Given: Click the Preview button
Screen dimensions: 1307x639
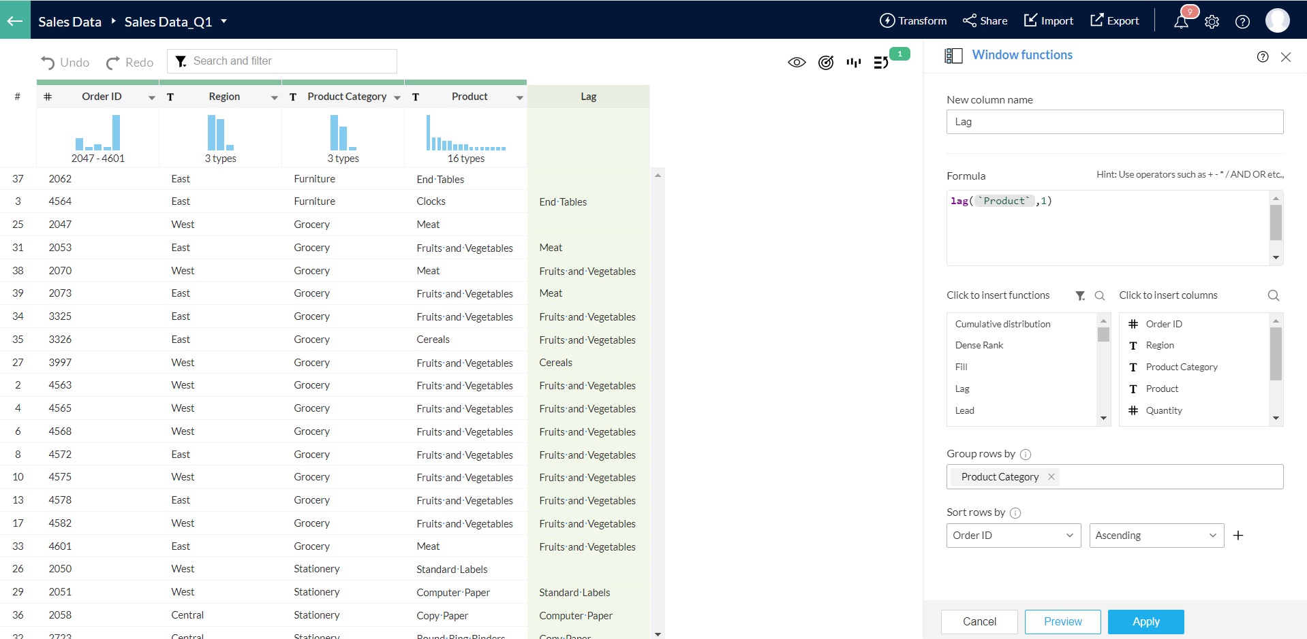Looking at the screenshot, I should coord(1062,622).
